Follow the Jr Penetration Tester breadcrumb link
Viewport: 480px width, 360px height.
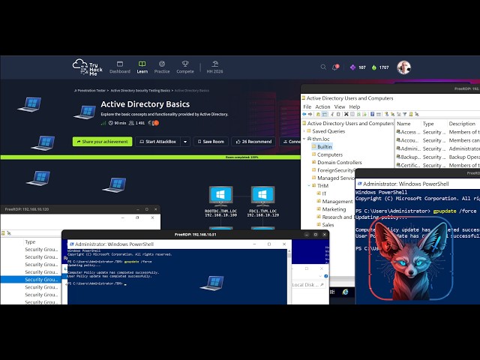pyautogui.click(x=90, y=91)
